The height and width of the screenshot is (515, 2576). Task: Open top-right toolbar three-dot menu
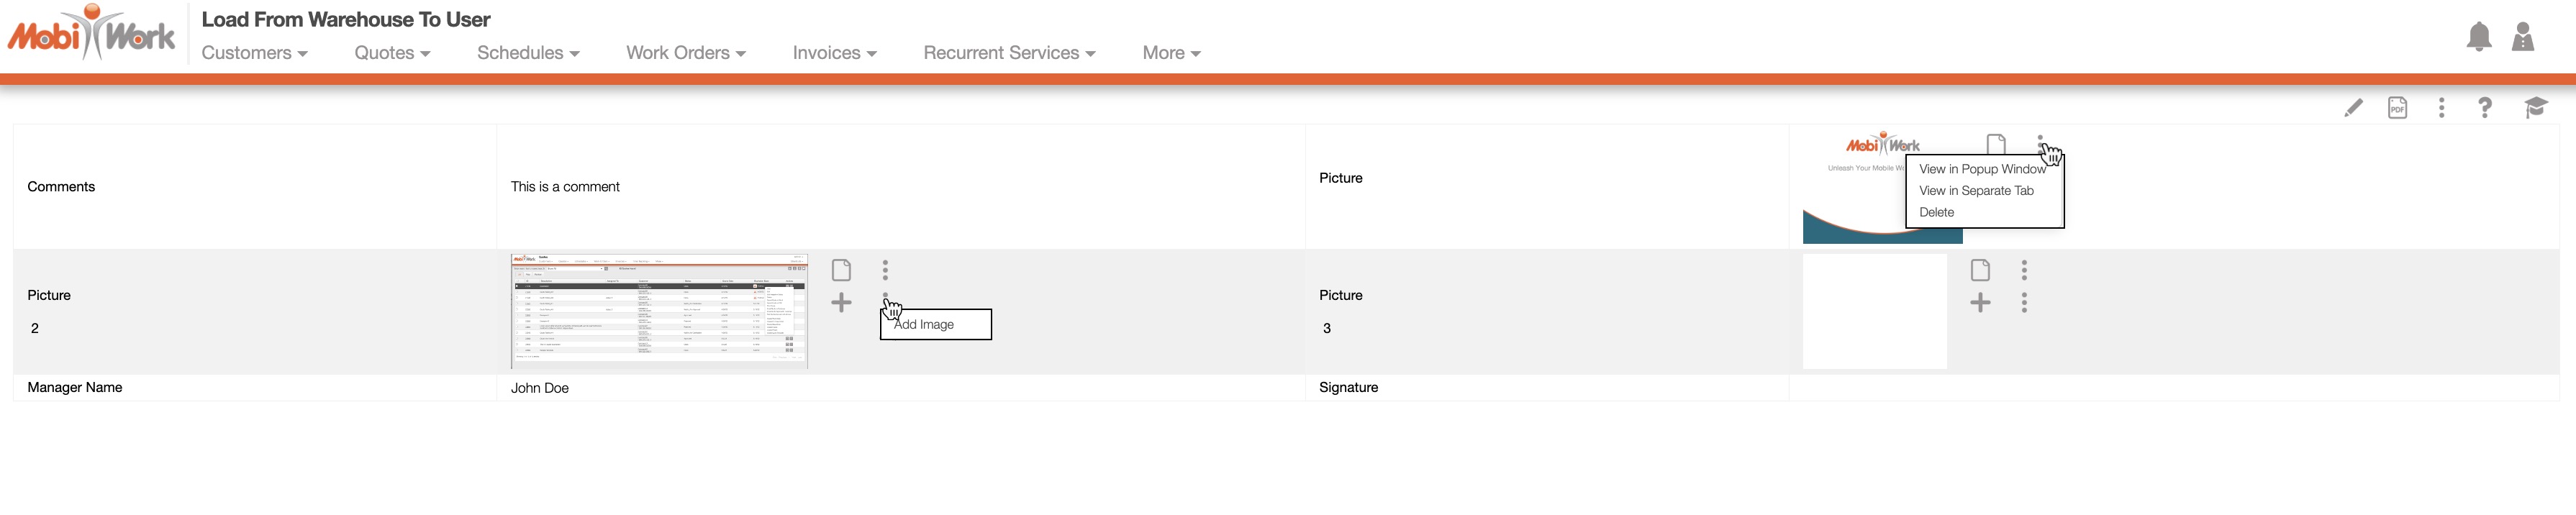2441,108
